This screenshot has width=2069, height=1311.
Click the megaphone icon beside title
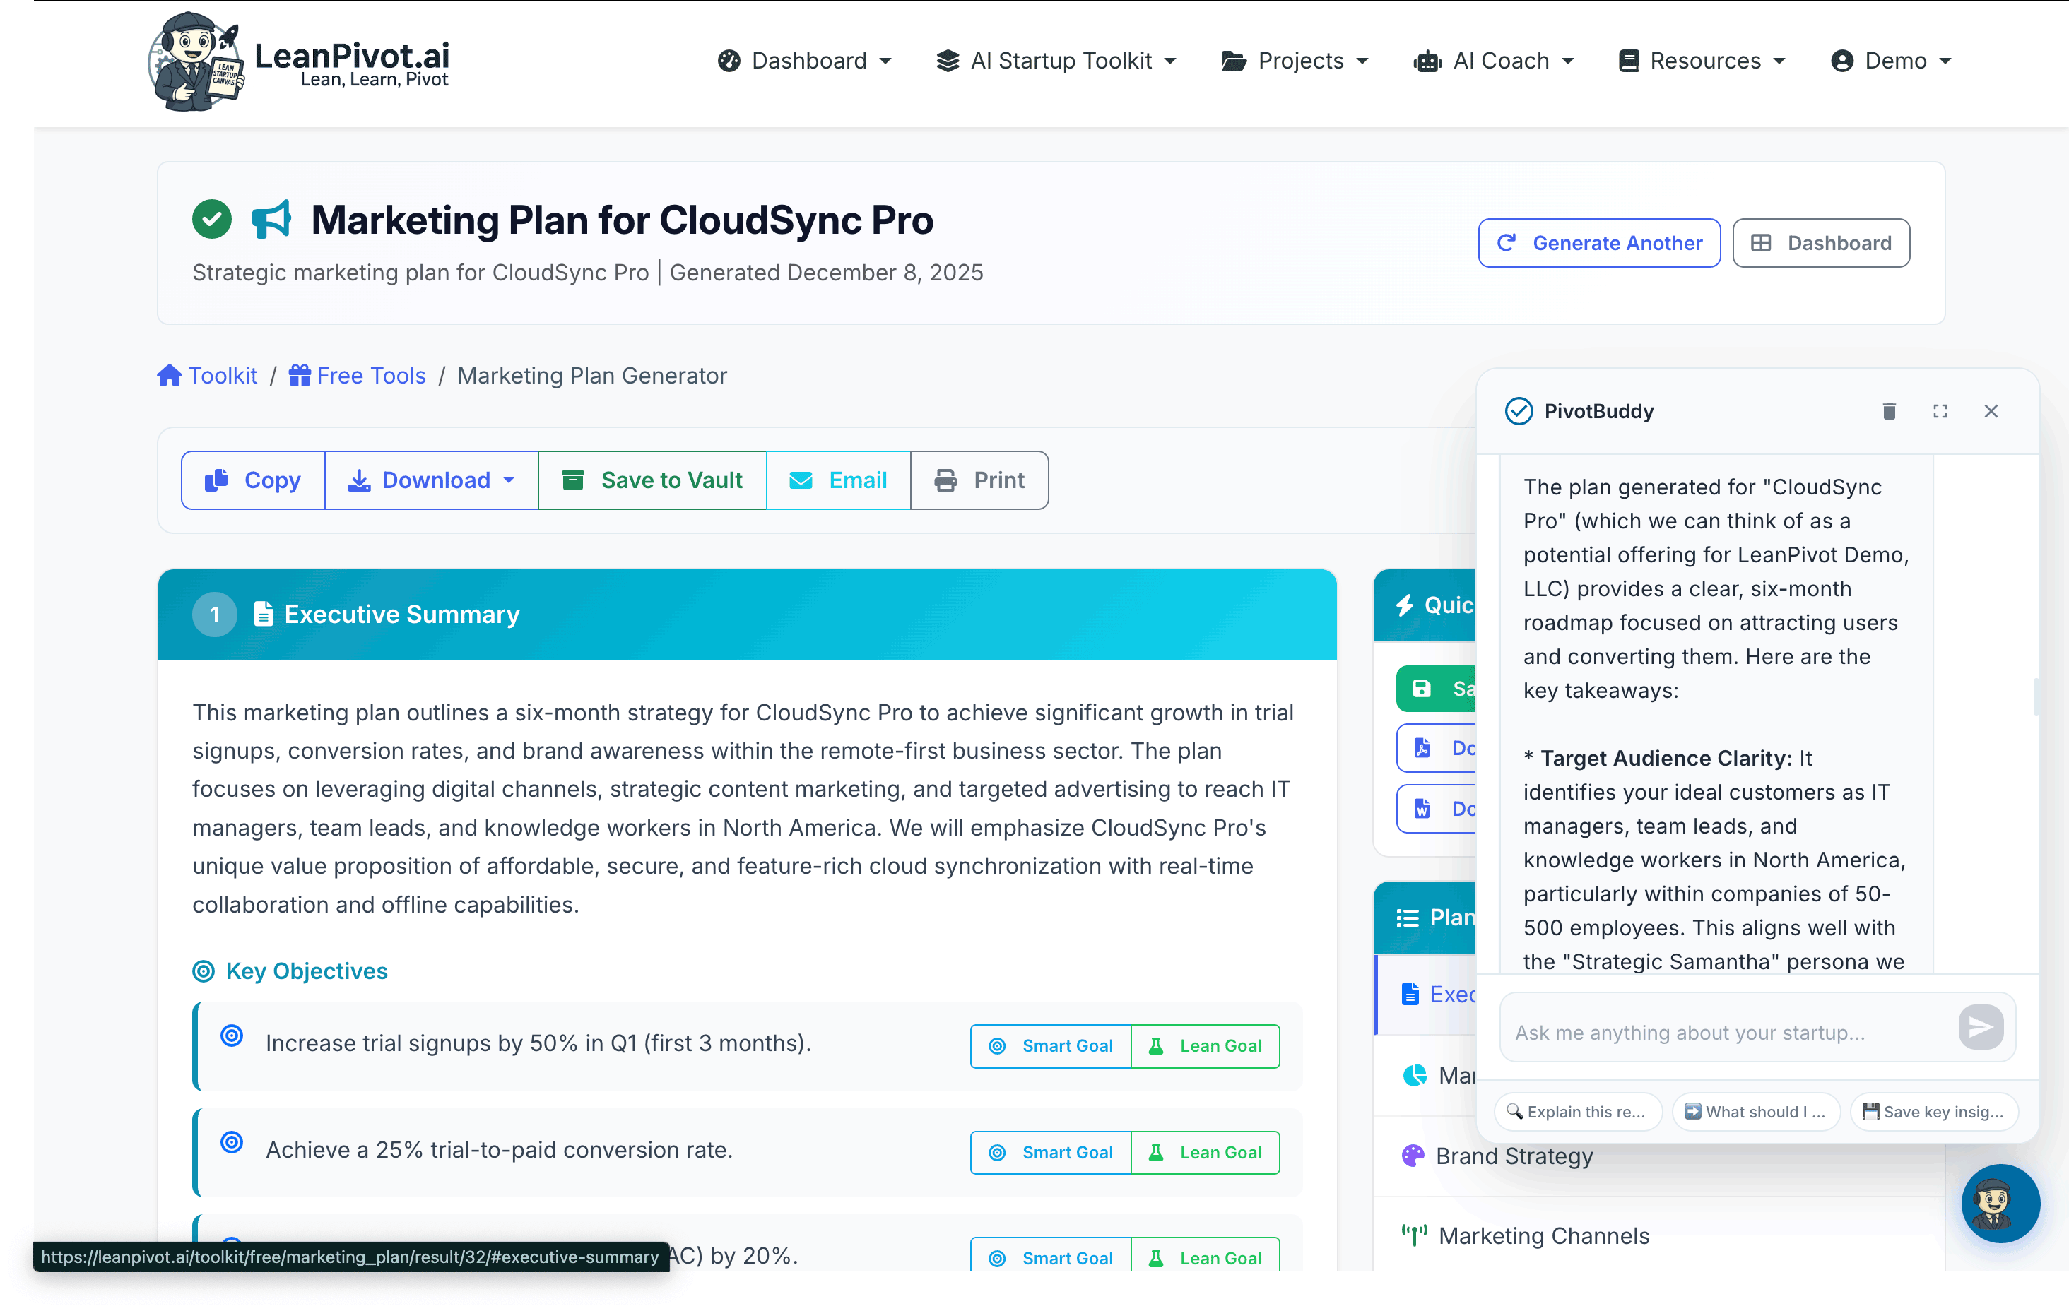coord(271,220)
